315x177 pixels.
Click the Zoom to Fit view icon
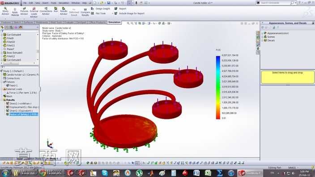(x=128, y=23)
